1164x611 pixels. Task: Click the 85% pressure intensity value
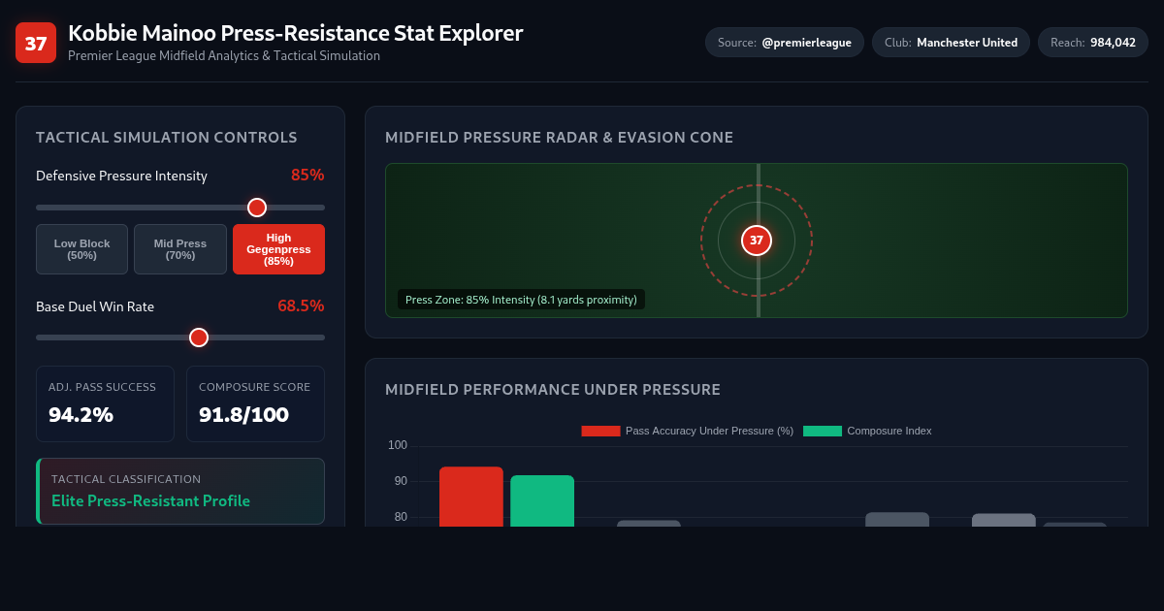coord(307,176)
